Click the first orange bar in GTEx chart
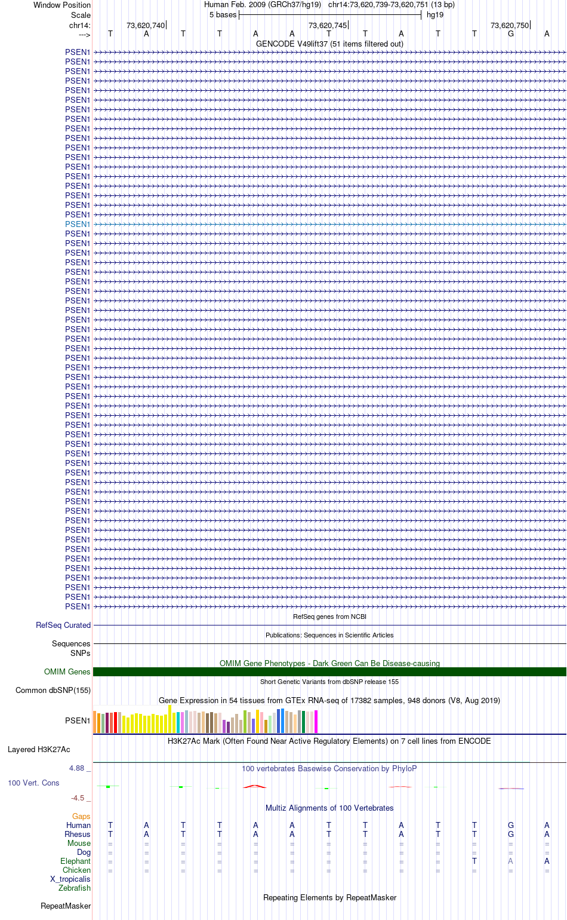Image resolution: width=567 pixels, height=920 pixels. (x=95, y=723)
